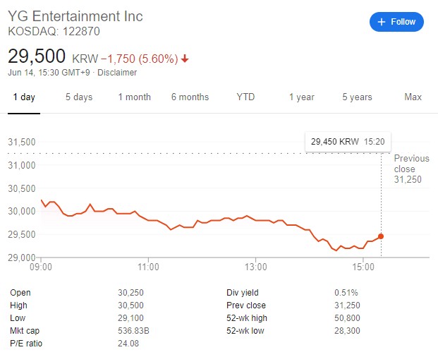The width and height of the screenshot is (438, 357).
Task: Click the 29,450 KRW 15:20 tooltip
Action: (348, 142)
